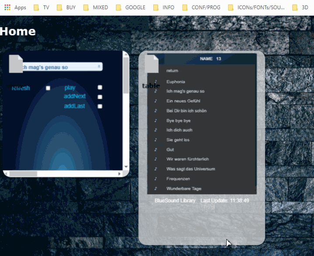Click the music note beside Ein neues Gefühl

tap(155, 101)
